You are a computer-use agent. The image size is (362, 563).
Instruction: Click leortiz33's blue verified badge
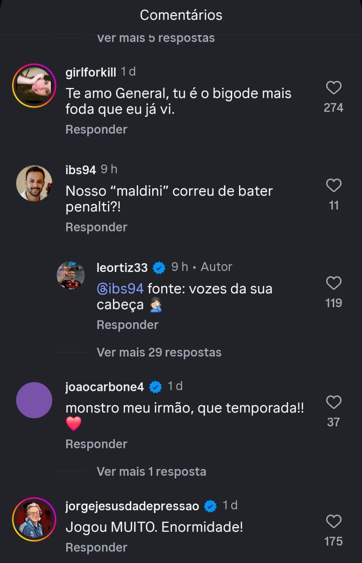click(x=159, y=268)
